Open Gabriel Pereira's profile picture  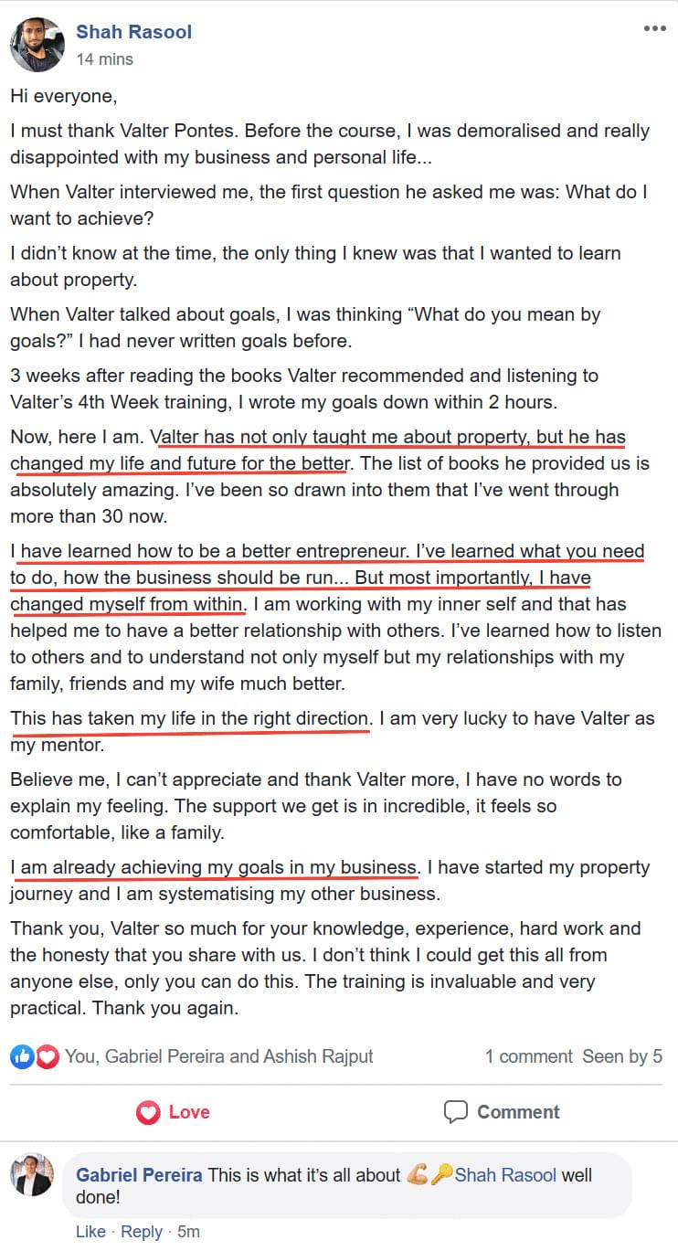(x=32, y=1174)
